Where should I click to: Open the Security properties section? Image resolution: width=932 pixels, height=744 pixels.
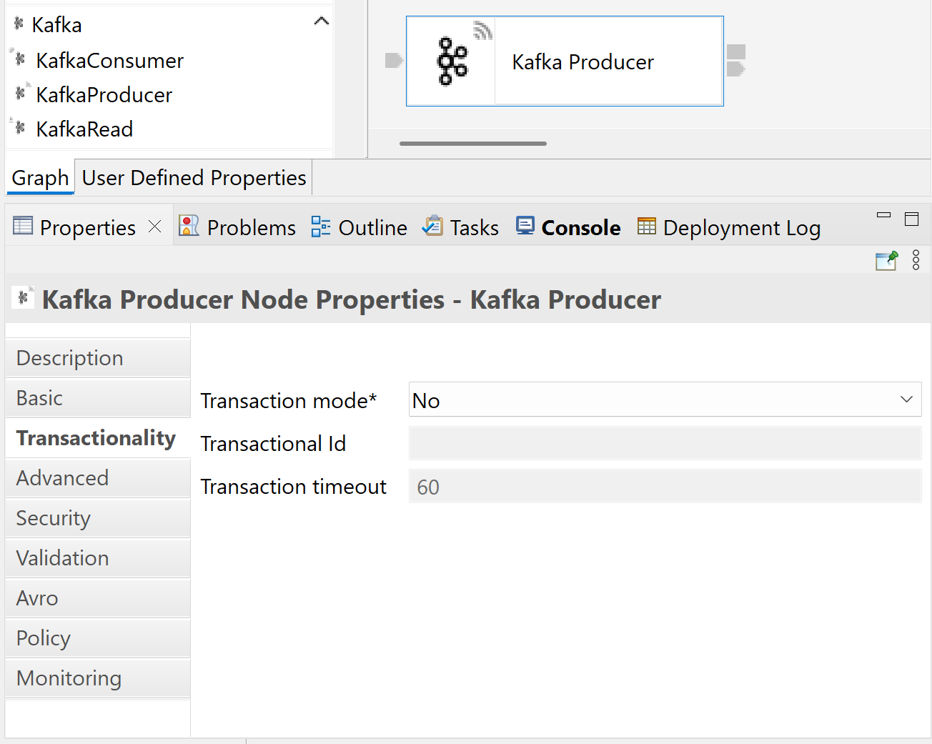(54, 518)
